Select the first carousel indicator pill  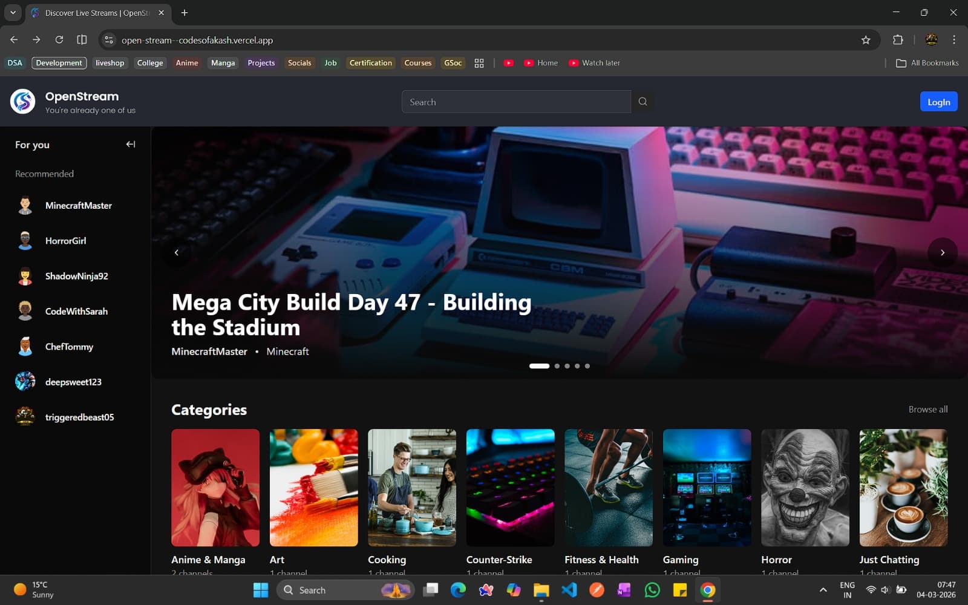click(x=539, y=366)
